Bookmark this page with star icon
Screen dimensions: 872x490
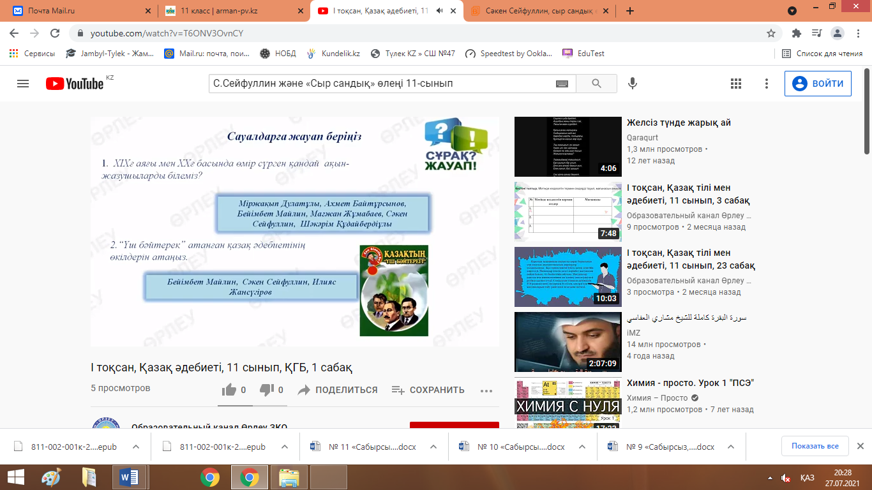771,33
